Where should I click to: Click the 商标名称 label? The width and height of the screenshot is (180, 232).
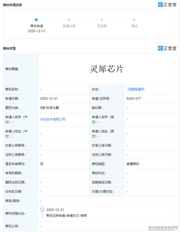pos(12,89)
